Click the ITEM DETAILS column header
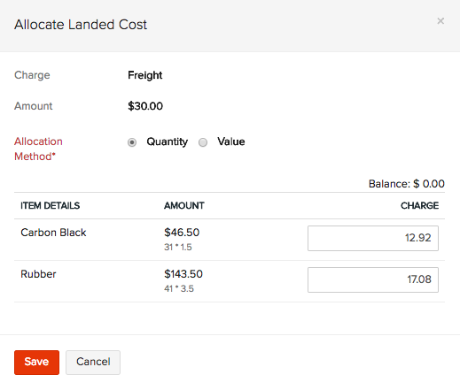This screenshot has height=390, width=460. pos(51,205)
